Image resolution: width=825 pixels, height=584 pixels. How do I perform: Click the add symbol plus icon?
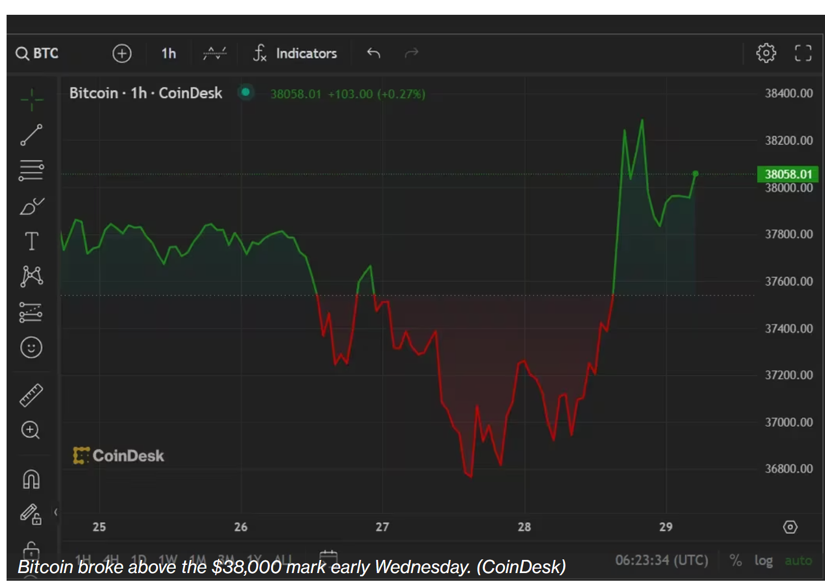(122, 53)
